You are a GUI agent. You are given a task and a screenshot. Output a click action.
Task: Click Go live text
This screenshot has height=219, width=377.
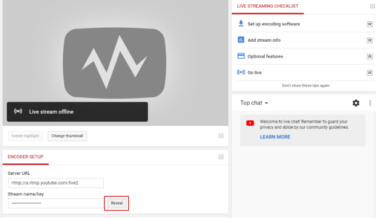(254, 73)
